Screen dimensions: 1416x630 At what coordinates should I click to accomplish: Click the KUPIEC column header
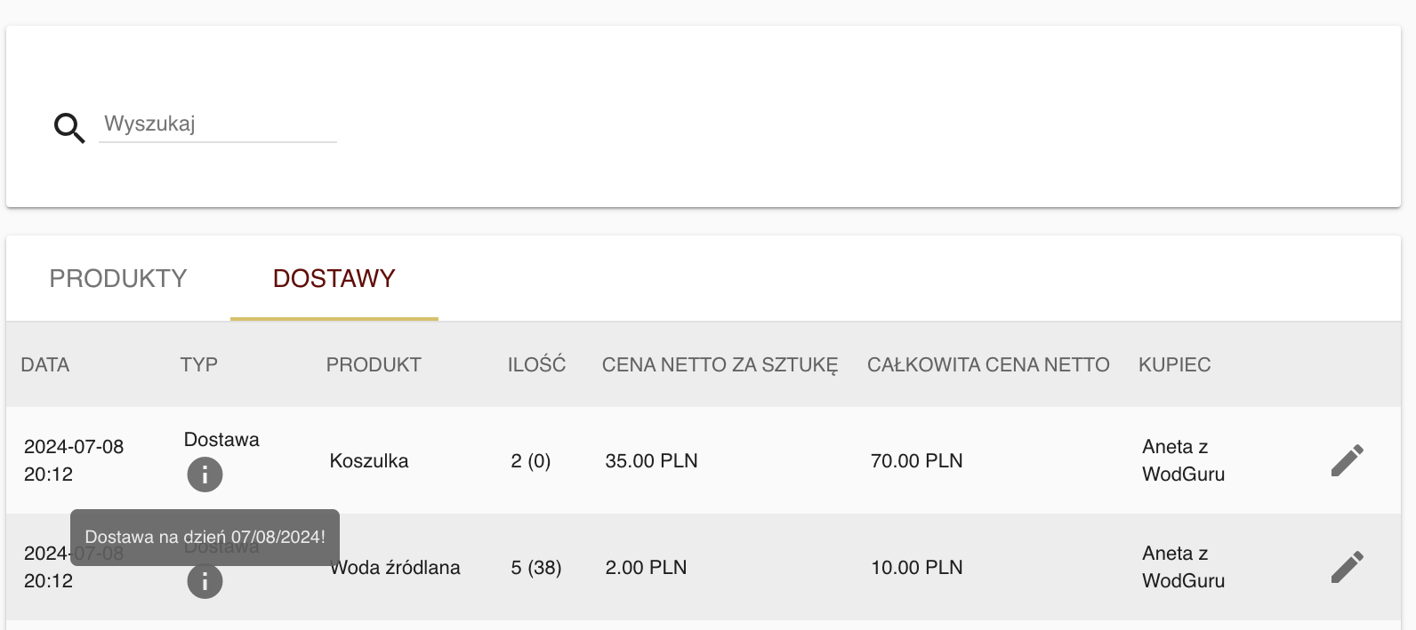pos(1174,364)
